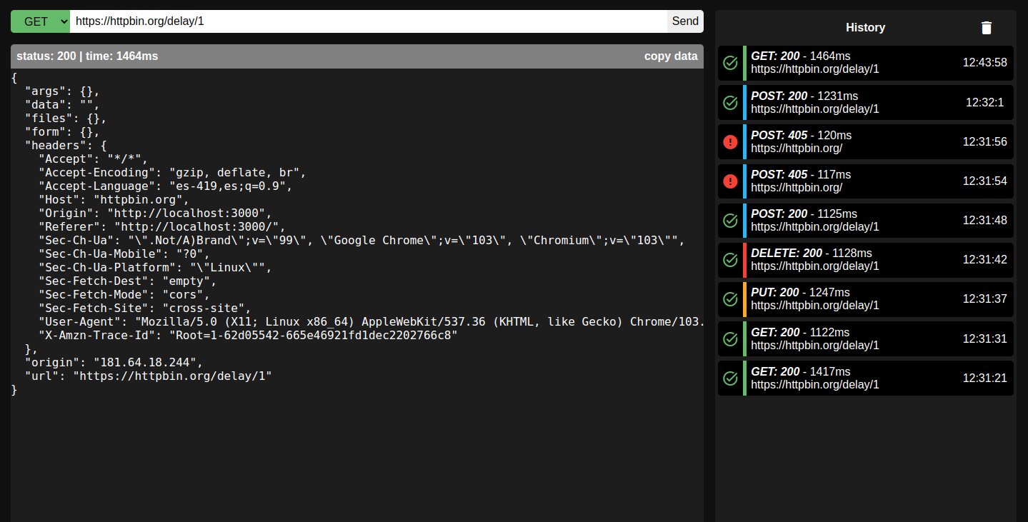Select history entry GET: 200 - 1417ms
1028x522 pixels.
pyautogui.click(x=866, y=378)
